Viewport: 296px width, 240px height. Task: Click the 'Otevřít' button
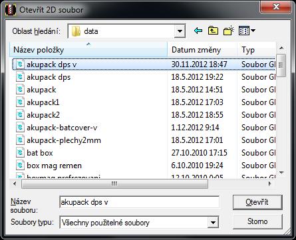click(257, 202)
